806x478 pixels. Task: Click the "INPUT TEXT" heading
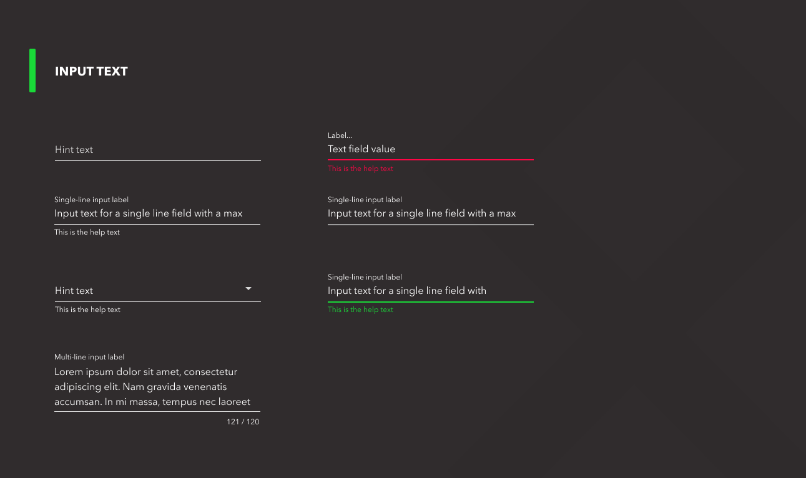tap(91, 71)
